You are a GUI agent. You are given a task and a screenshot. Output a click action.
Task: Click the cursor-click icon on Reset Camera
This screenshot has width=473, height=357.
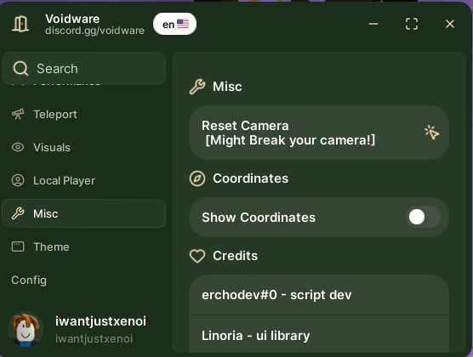coord(431,133)
